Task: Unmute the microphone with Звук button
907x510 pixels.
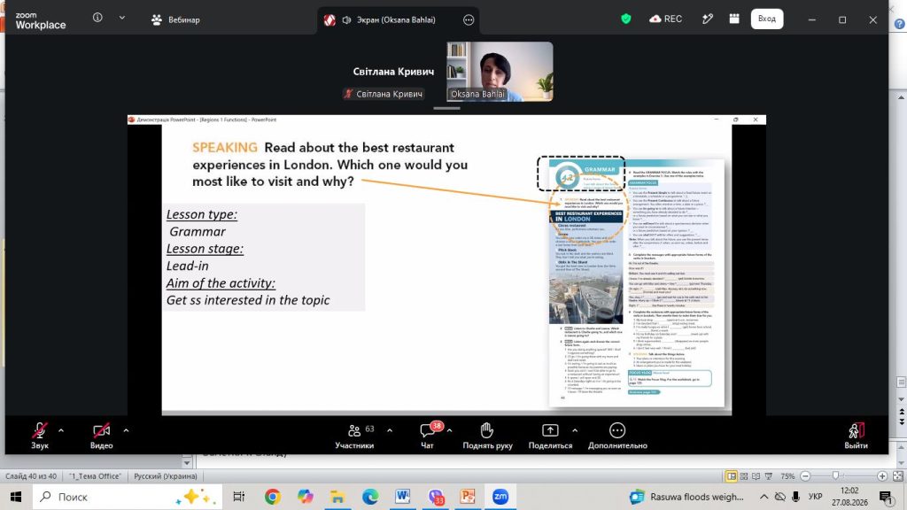Action: click(x=39, y=436)
